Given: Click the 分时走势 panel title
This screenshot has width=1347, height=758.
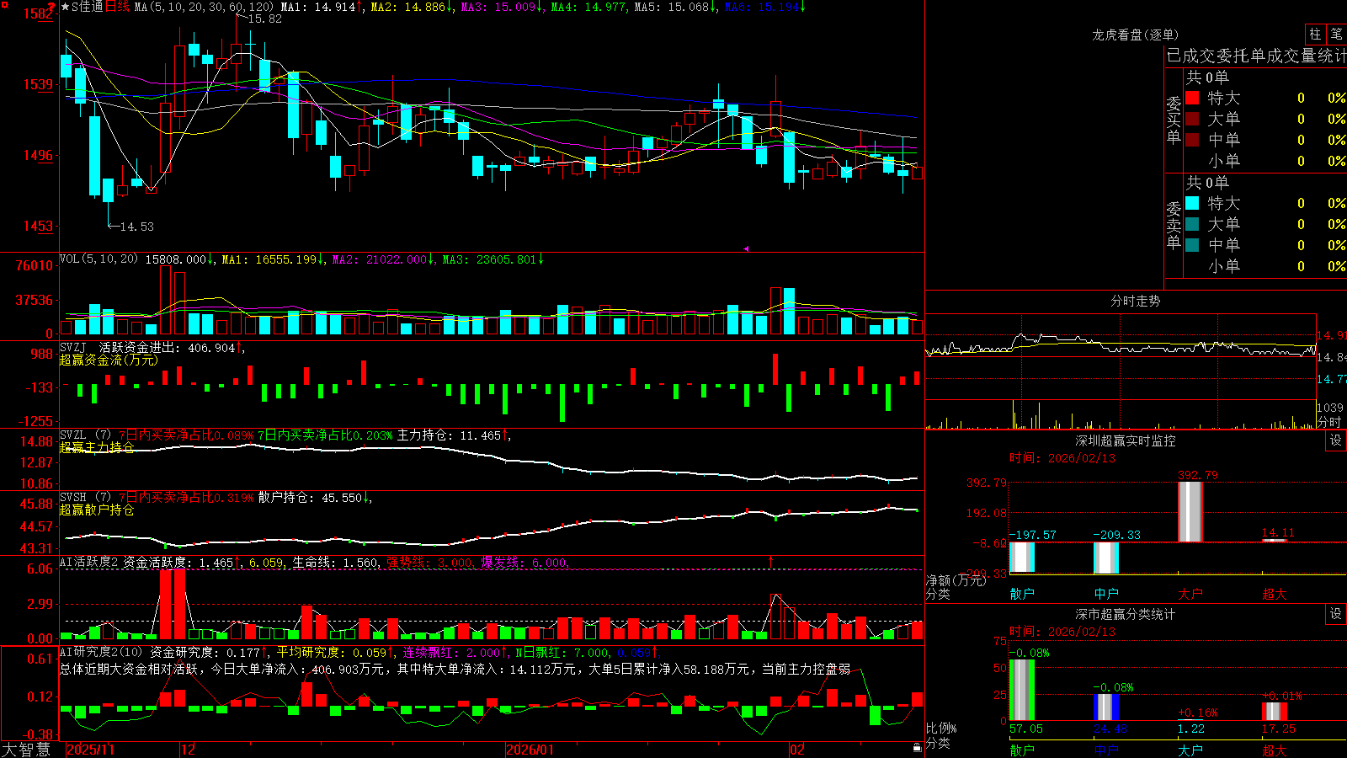Looking at the screenshot, I should pos(1135,301).
